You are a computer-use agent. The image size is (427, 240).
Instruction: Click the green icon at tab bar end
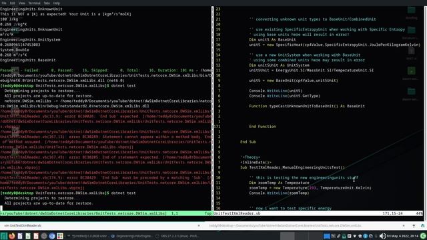pos(422,225)
